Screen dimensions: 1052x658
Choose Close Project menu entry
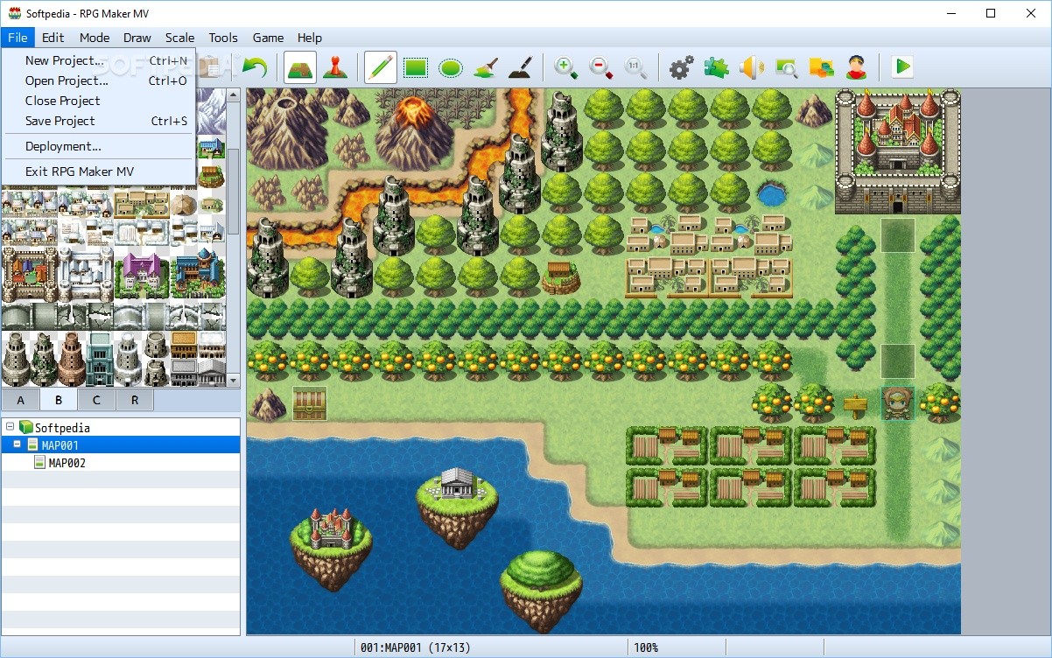click(99, 101)
